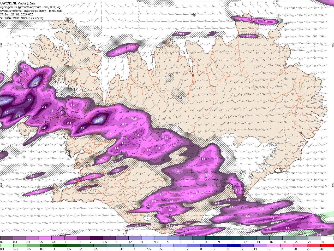Screen dimensions: 334x251
Task: Click the 15W longitude label at the top
Action: tap(276, 1)
